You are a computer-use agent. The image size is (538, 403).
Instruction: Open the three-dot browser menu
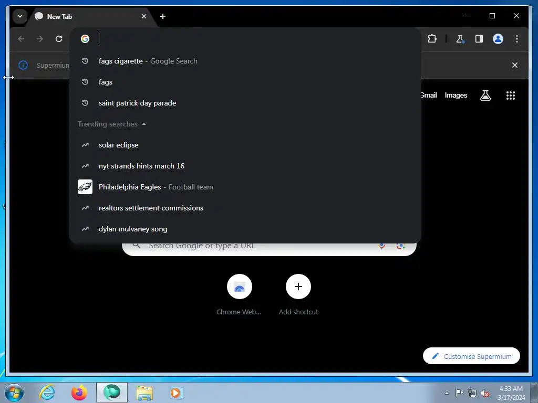tap(517, 39)
